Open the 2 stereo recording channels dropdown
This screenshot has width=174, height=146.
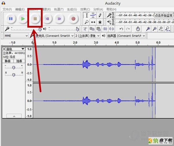[x=87, y=36]
